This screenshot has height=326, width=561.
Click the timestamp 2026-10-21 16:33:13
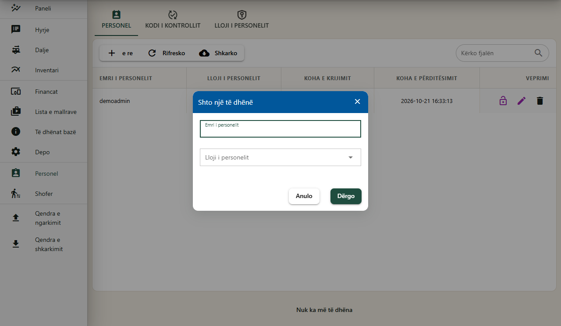426,101
